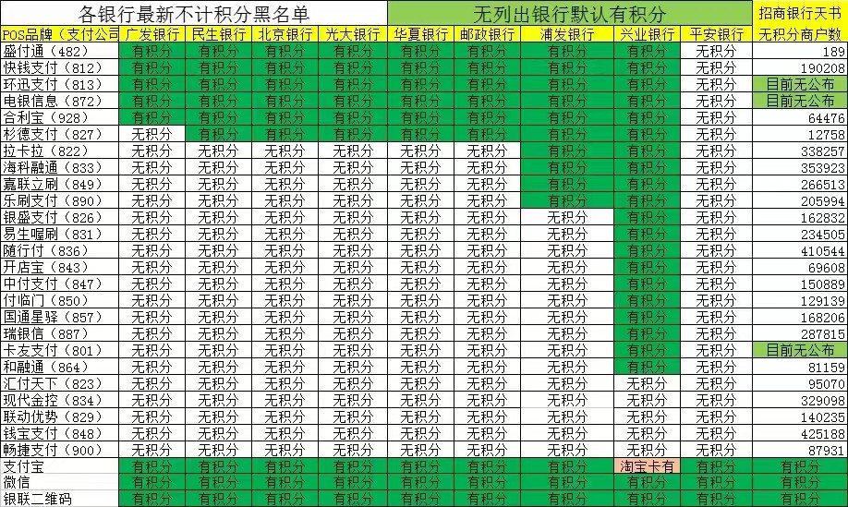Click the 平安银行 column header
Screen dimensions: 848x507
(x=716, y=34)
